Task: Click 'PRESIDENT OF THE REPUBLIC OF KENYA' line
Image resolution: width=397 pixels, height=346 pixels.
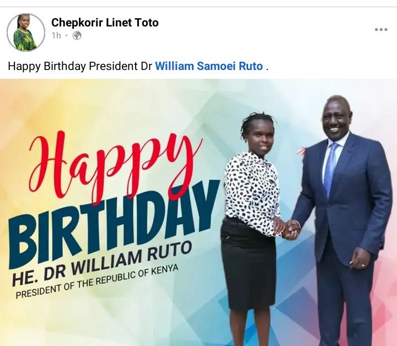Action: coord(97,282)
